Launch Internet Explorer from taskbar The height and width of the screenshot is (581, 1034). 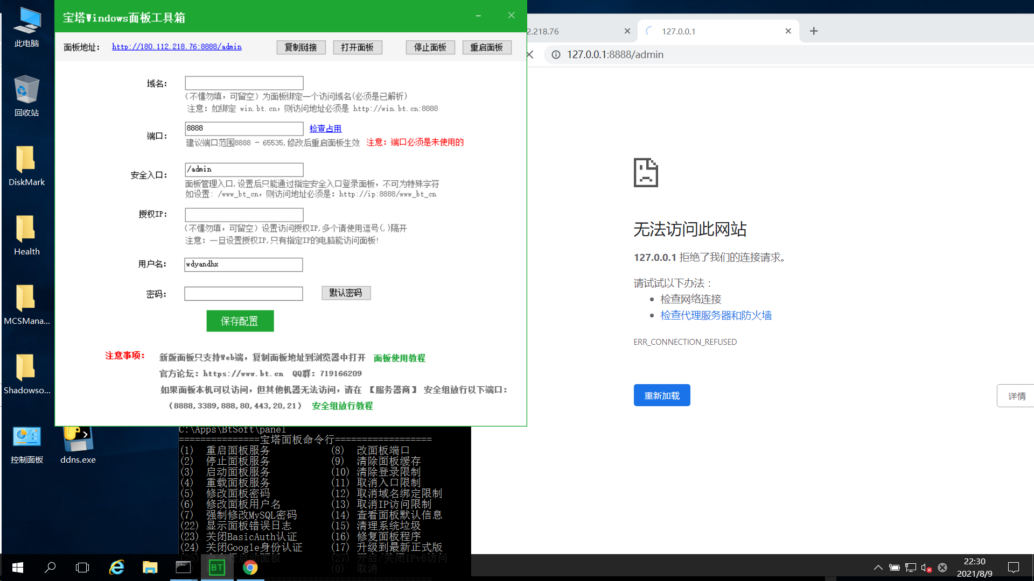pyautogui.click(x=116, y=568)
